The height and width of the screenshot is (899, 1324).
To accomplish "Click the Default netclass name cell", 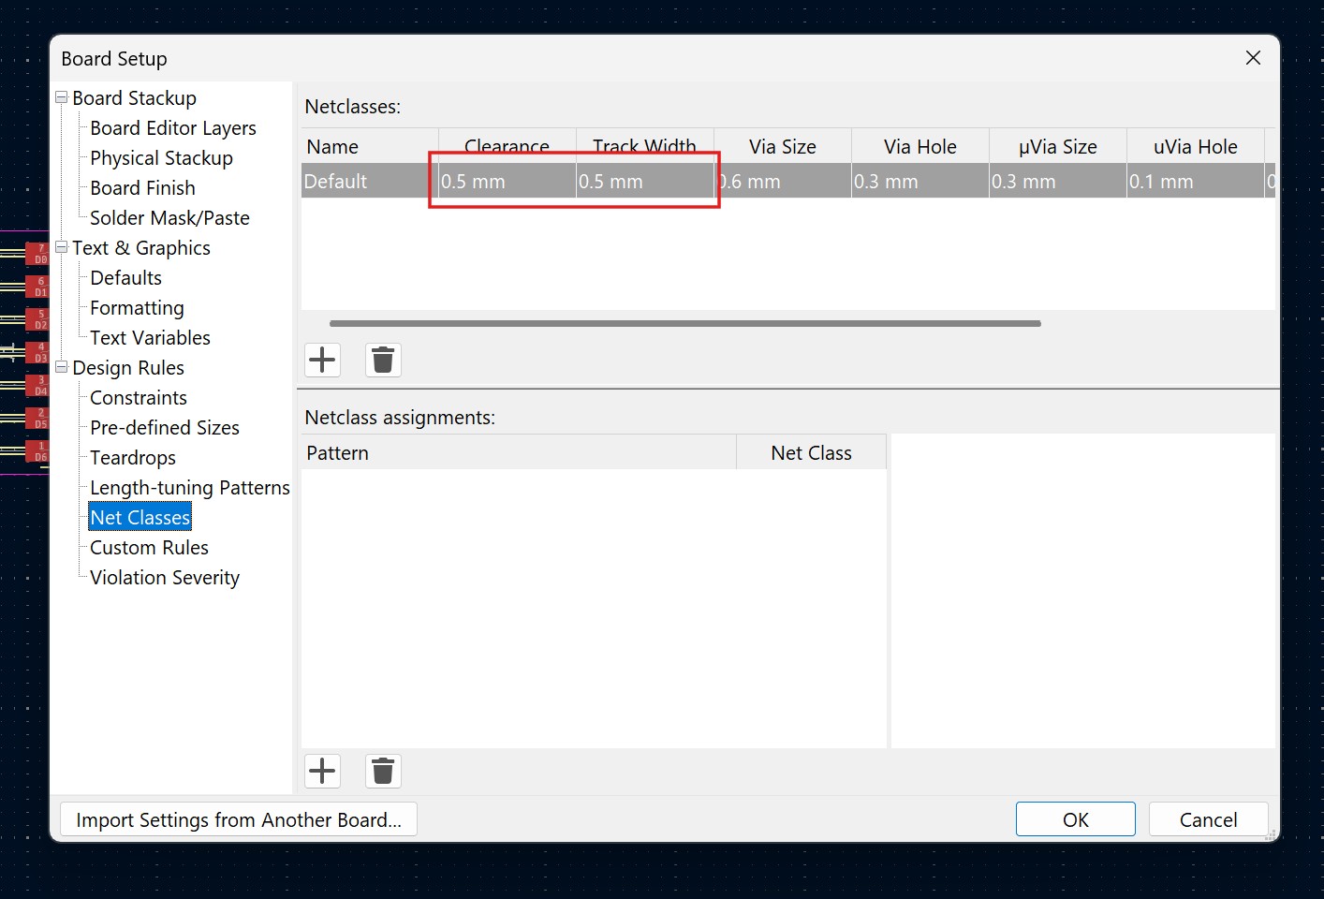I will [x=370, y=181].
